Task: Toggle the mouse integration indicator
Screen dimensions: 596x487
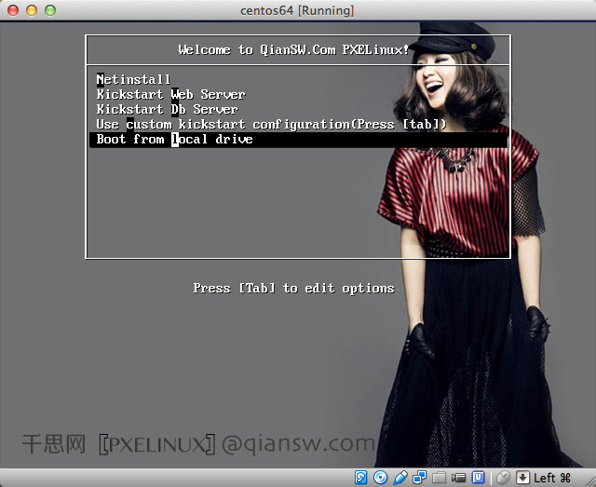Action: 504,478
